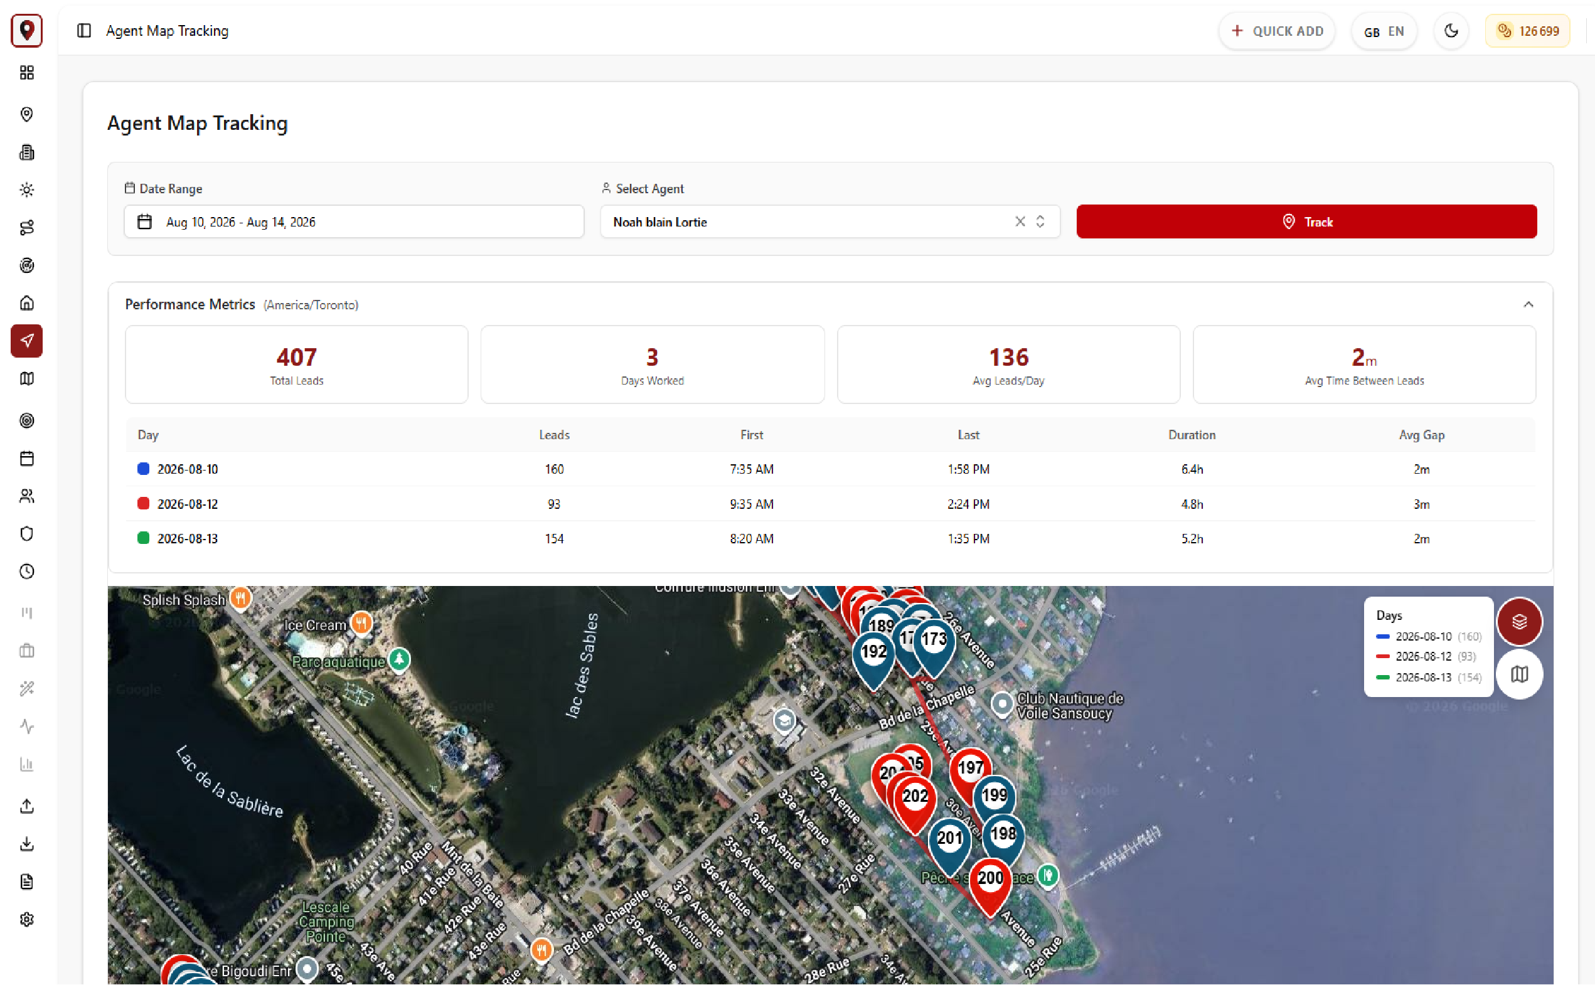1595x985 pixels.
Task: Open the calendar sidebar icon
Action: point(27,459)
